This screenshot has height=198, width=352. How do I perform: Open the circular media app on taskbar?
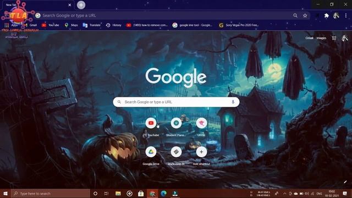tap(130, 194)
